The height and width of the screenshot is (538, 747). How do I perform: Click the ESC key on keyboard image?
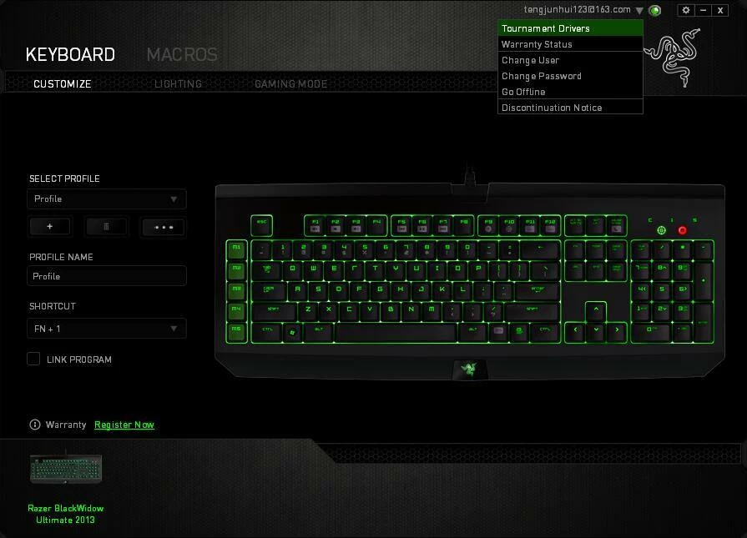(x=261, y=225)
